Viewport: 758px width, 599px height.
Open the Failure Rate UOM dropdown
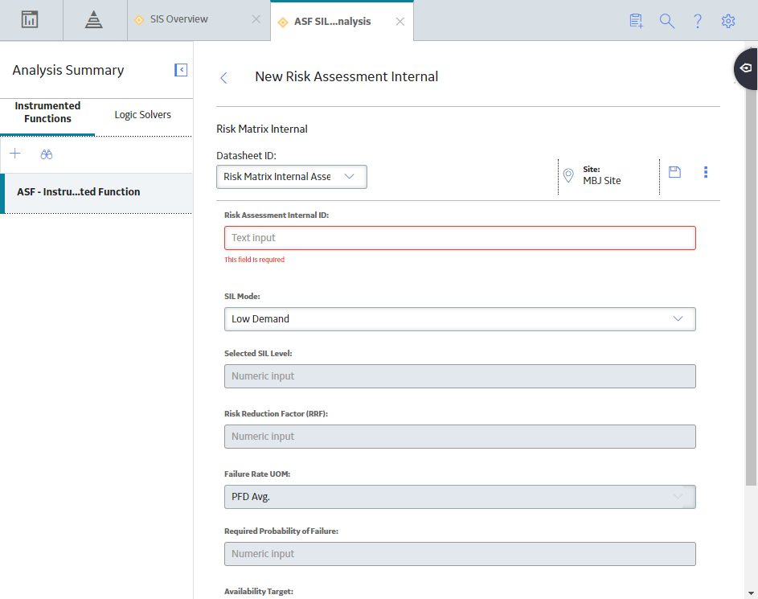tap(460, 497)
